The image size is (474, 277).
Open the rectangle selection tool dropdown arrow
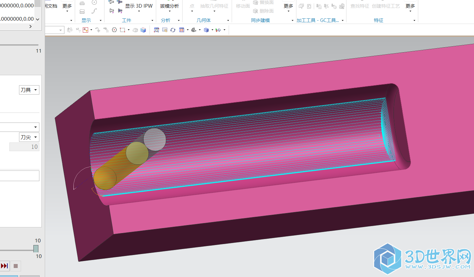point(129,30)
